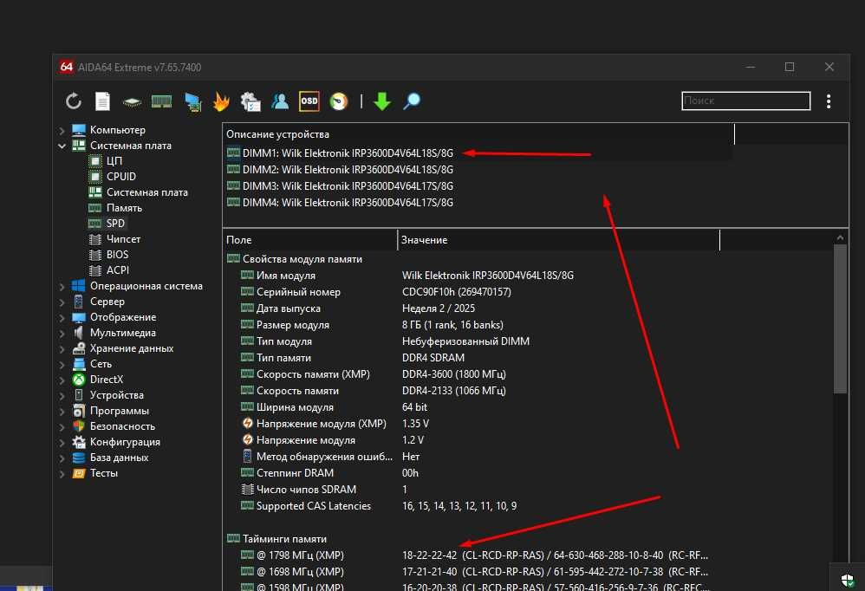Viewport: 865px width, 591px height.
Task: Select CPUID in the tree
Action: point(120,177)
